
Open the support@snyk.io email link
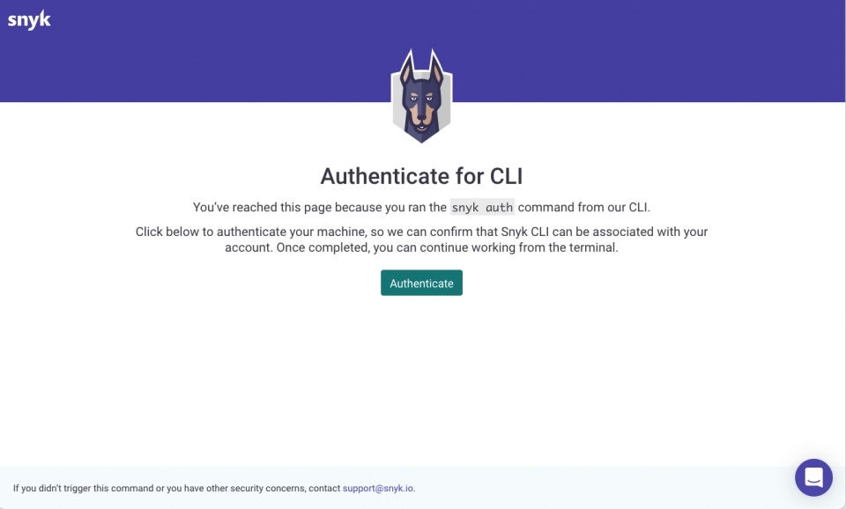[379, 488]
